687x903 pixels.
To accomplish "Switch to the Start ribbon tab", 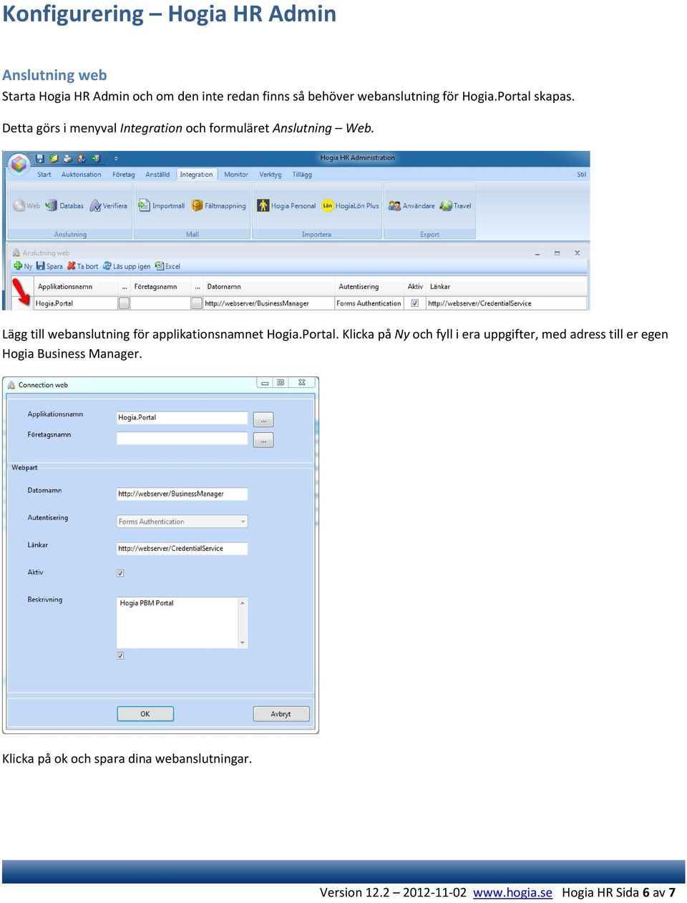I will tap(44, 175).
